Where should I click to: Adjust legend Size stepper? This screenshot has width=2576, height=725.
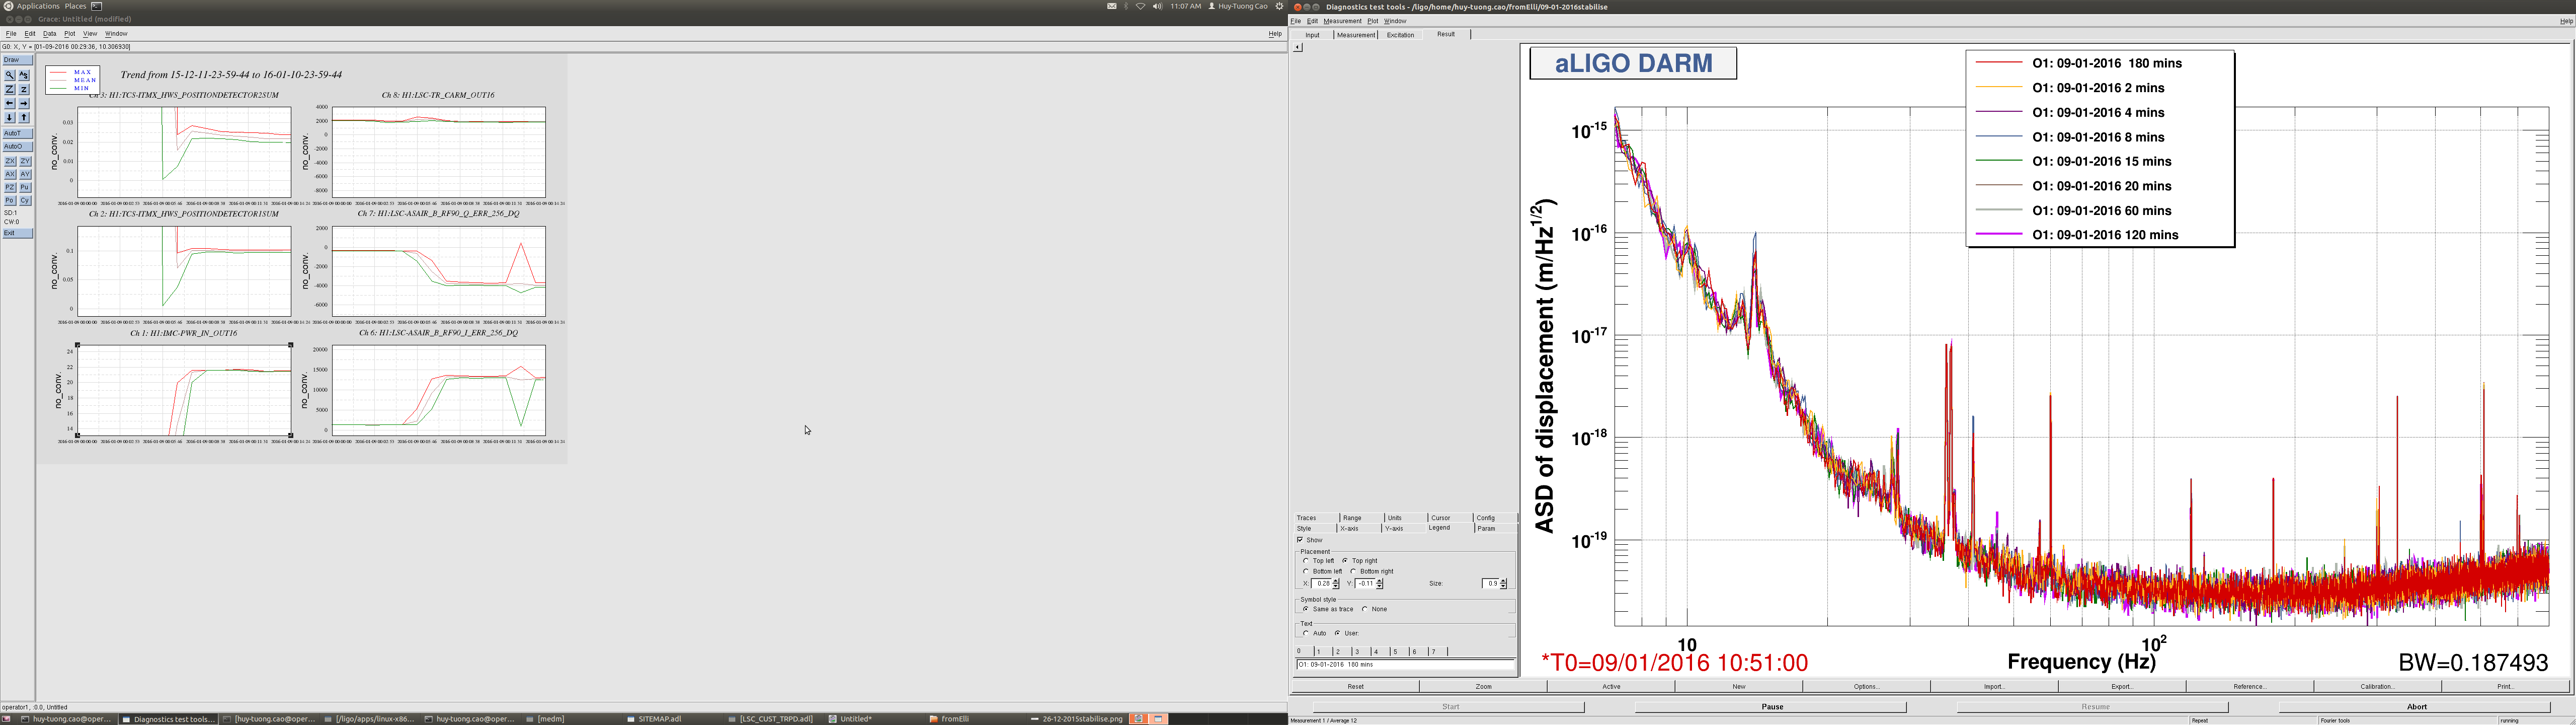tap(1503, 584)
